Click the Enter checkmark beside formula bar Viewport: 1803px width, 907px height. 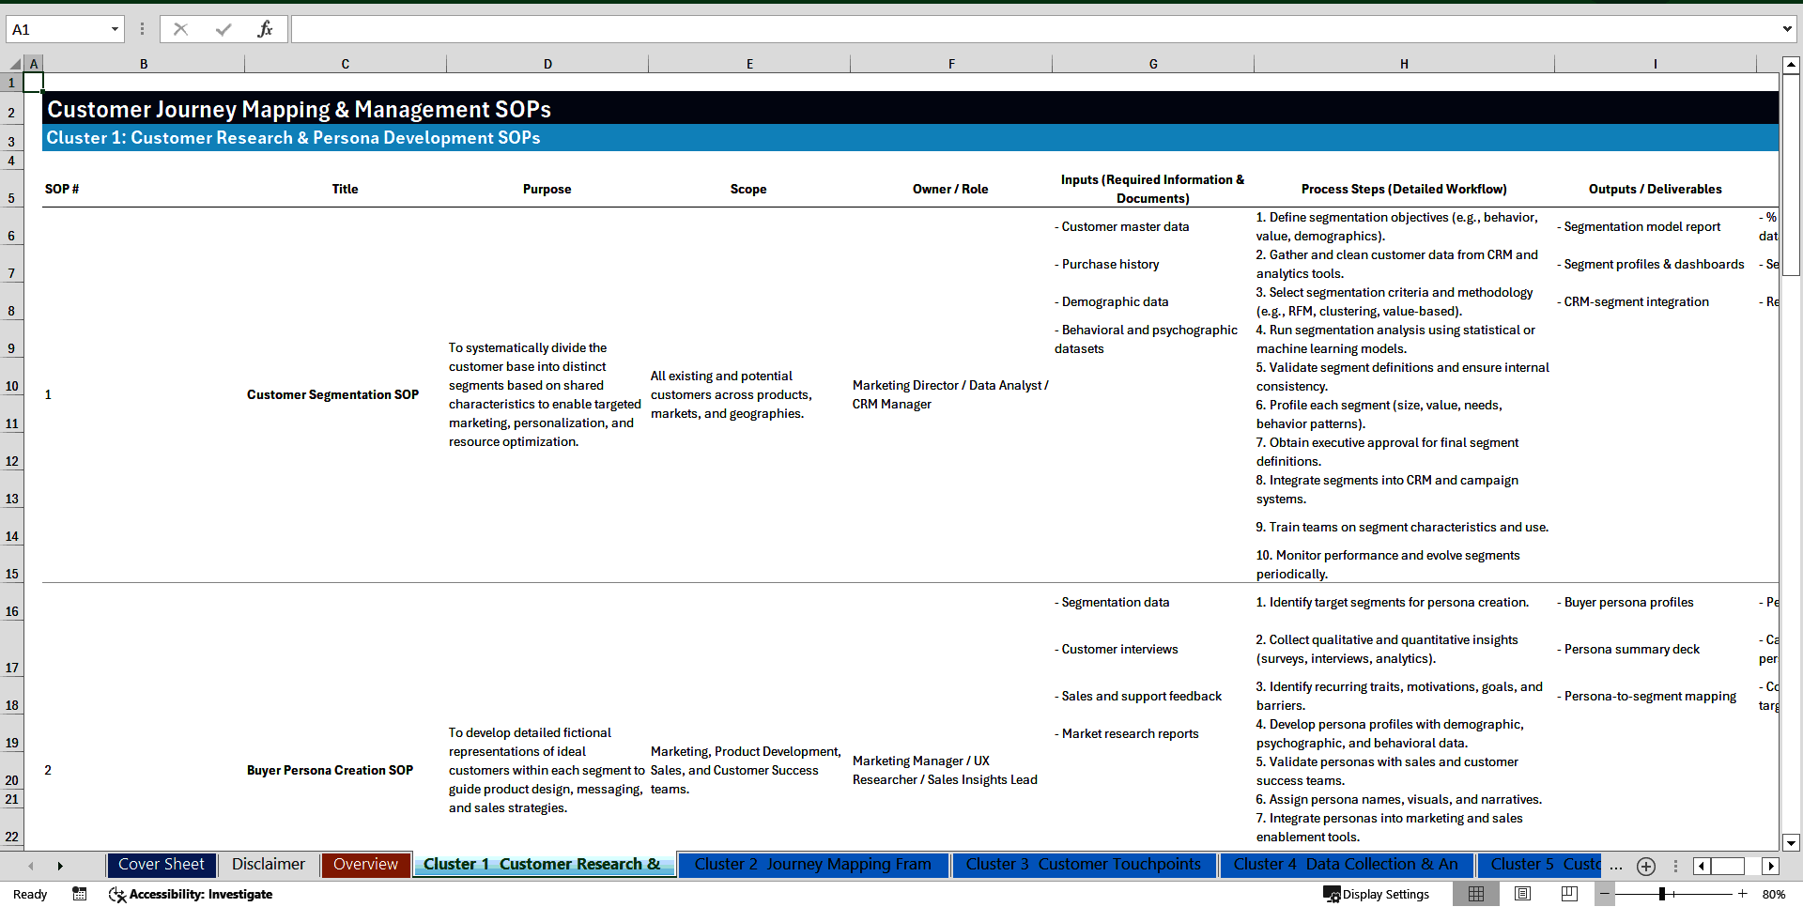pyautogui.click(x=222, y=28)
